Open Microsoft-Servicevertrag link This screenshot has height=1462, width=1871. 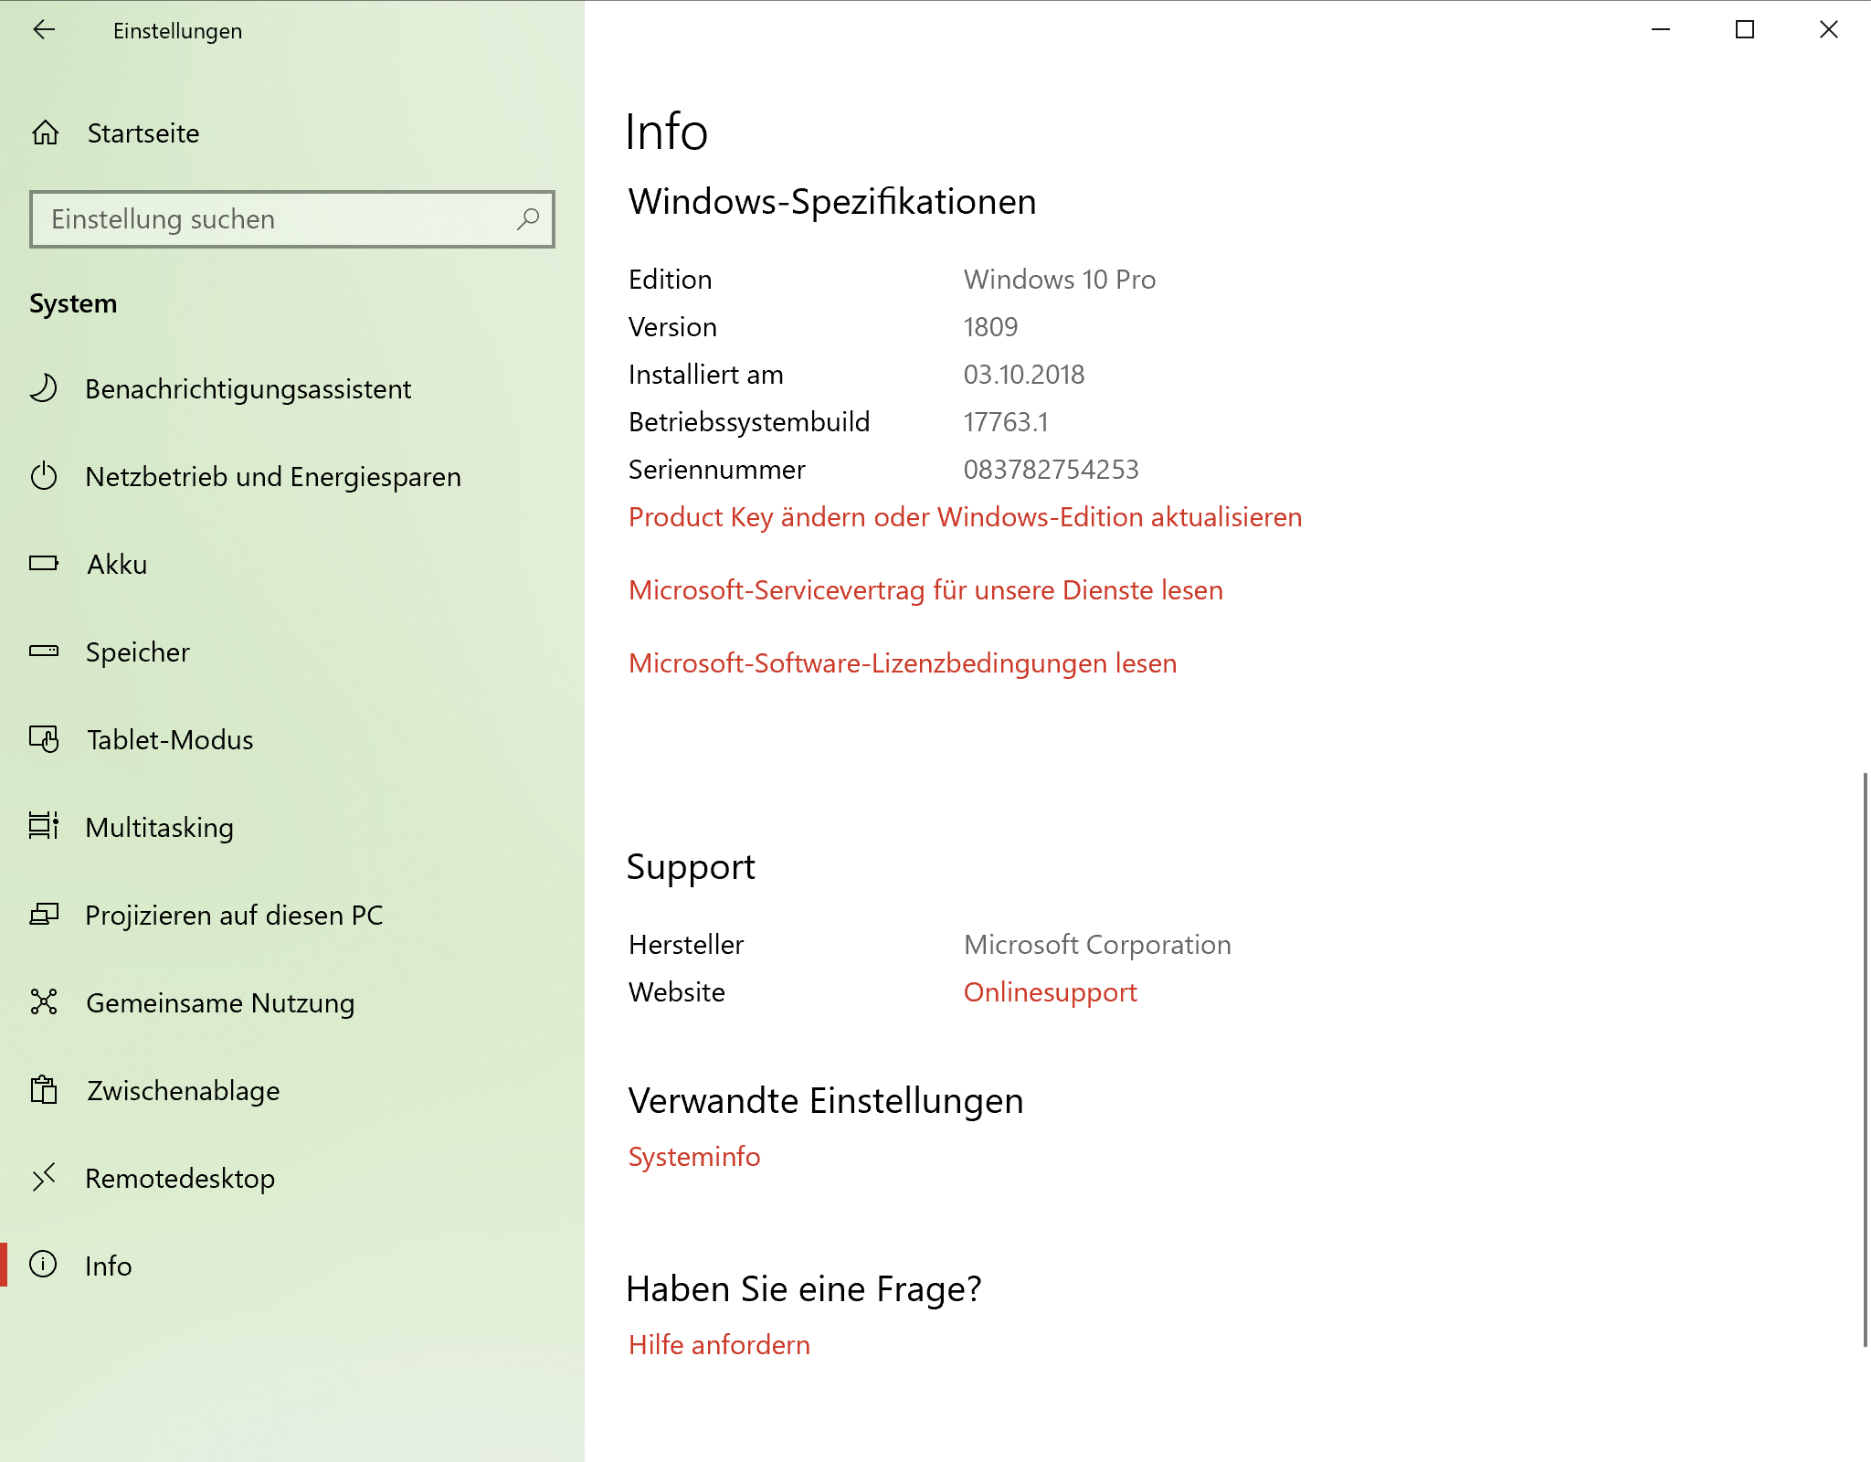pyautogui.click(x=925, y=590)
